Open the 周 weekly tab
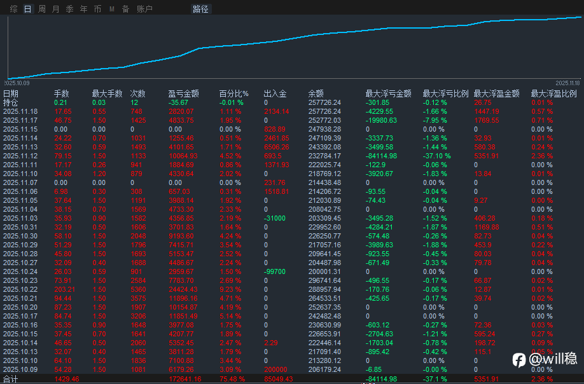 [42, 9]
